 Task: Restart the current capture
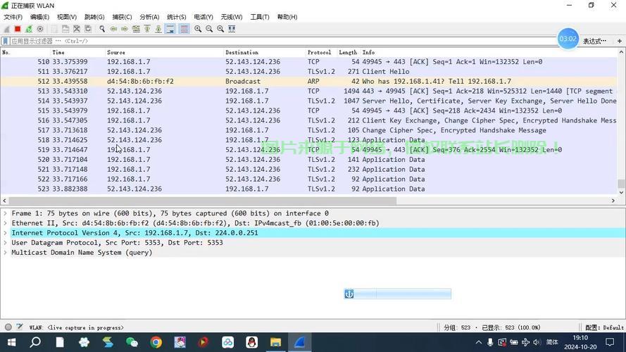tap(29, 29)
